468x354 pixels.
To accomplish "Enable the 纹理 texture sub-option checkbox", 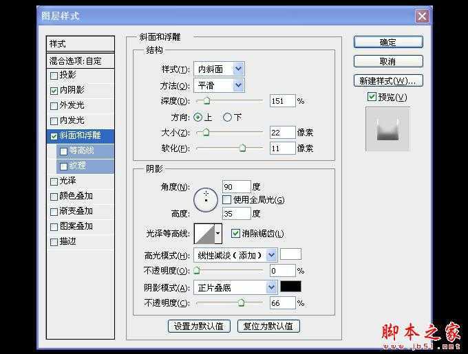I will (x=63, y=166).
